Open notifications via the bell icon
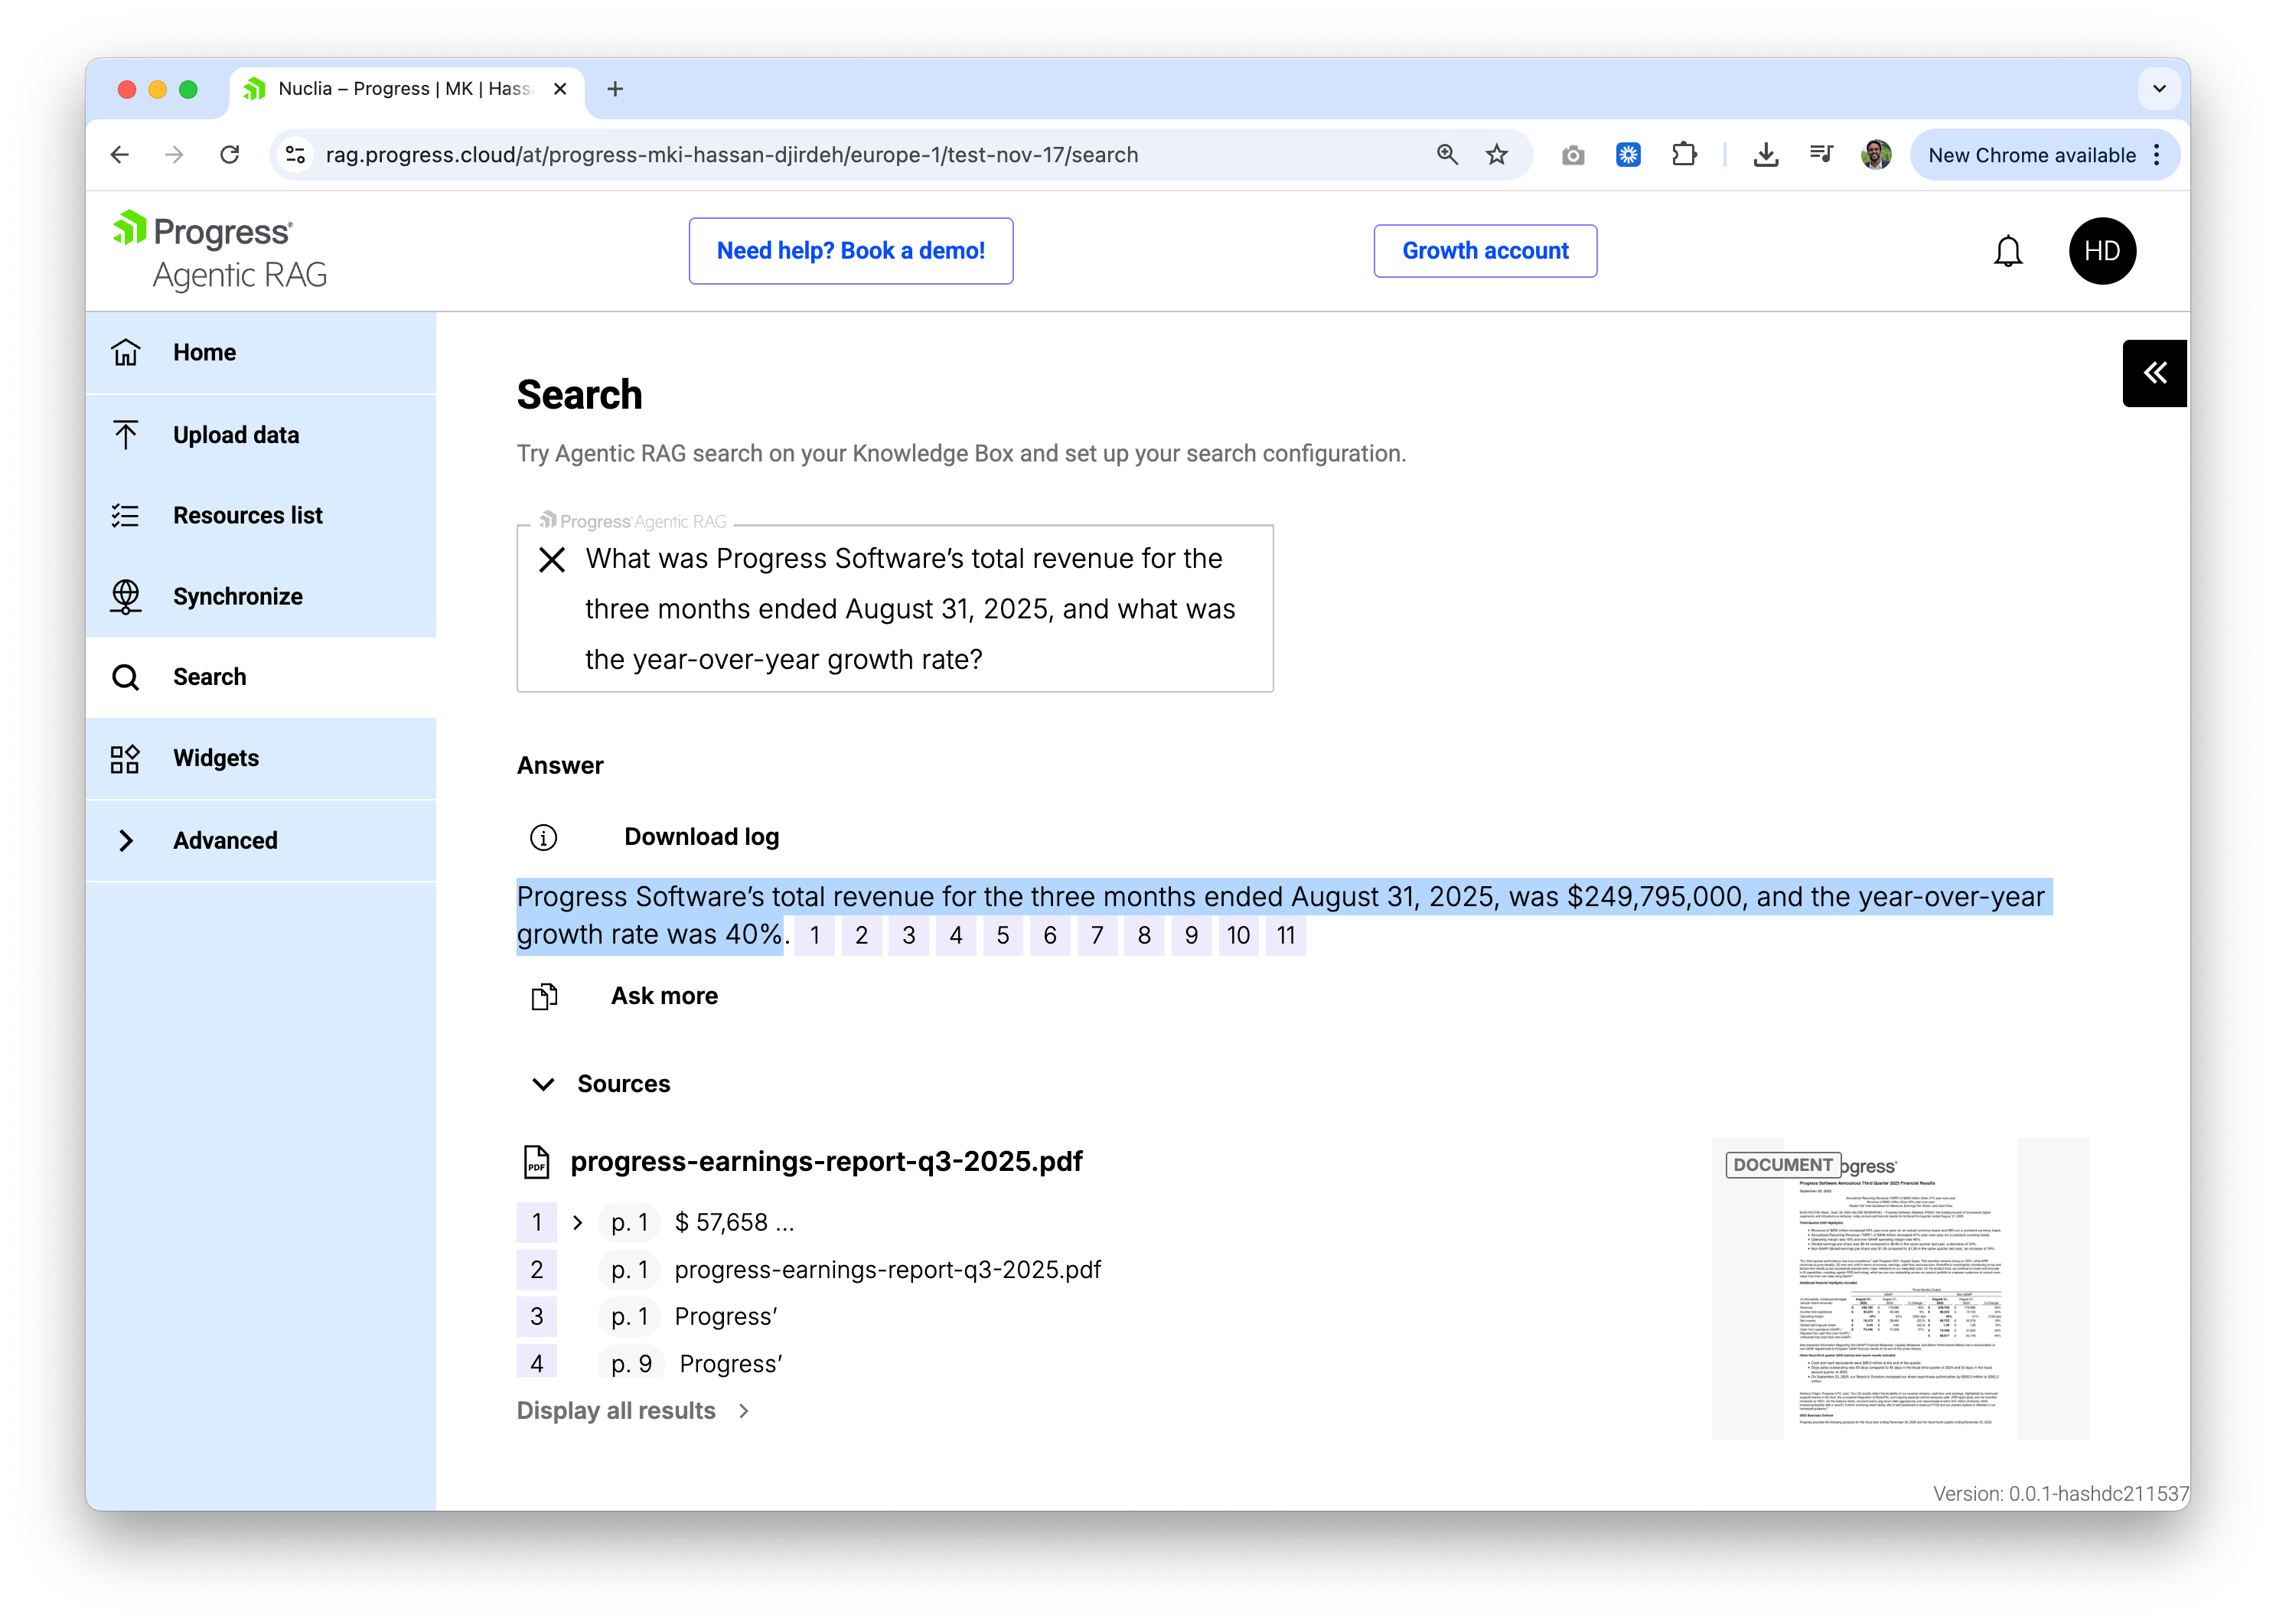Screen dimensions: 2276x1624 coord(2008,251)
